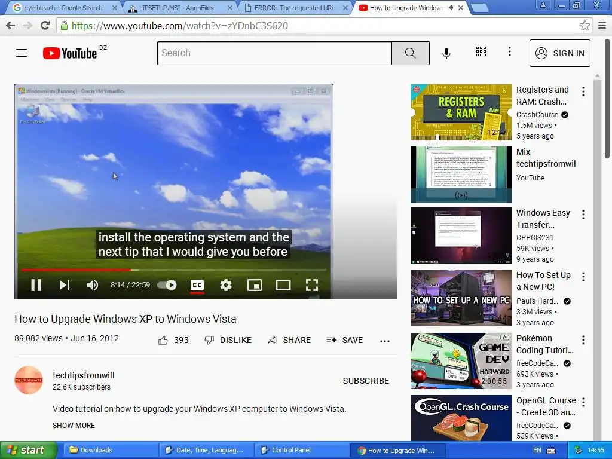The width and height of the screenshot is (612, 459).
Task: Go to the YouTube home logo
Action: 70,53
